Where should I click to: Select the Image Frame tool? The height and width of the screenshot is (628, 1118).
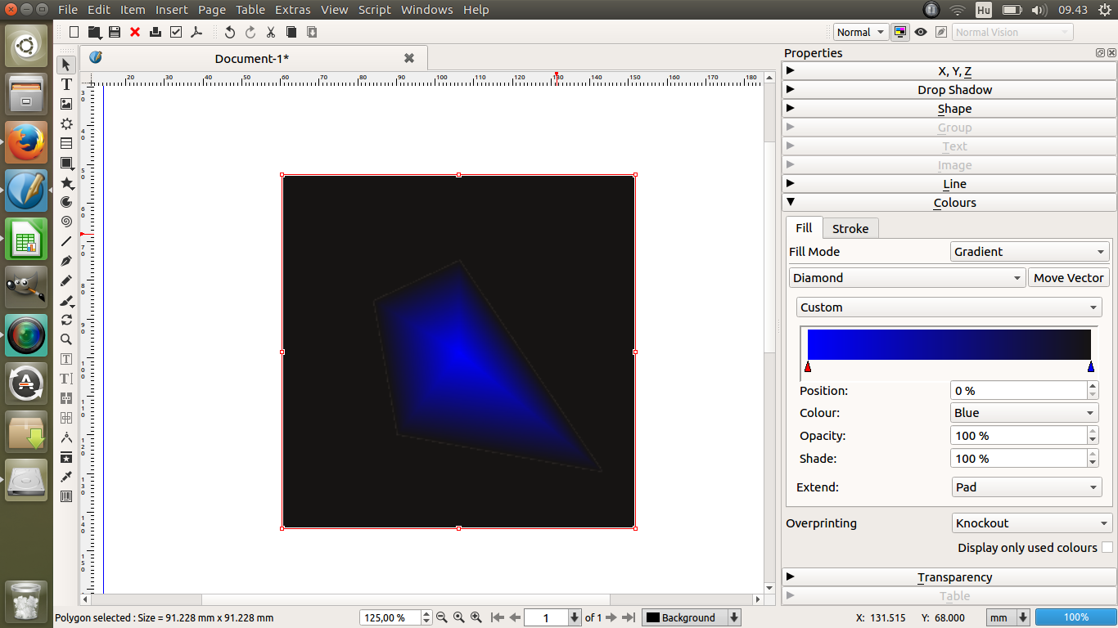coord(66,104)
